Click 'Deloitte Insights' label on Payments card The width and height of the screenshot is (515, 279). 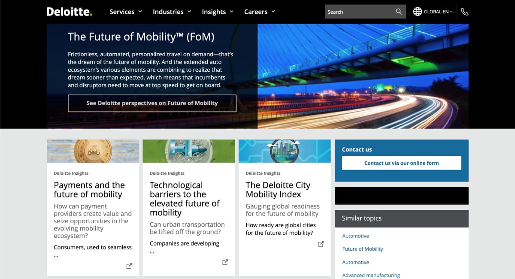coord(71,173)
